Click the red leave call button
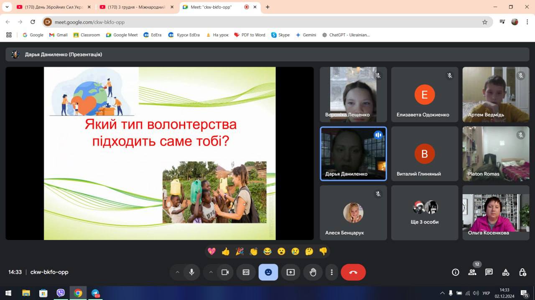 pos(353,272)
